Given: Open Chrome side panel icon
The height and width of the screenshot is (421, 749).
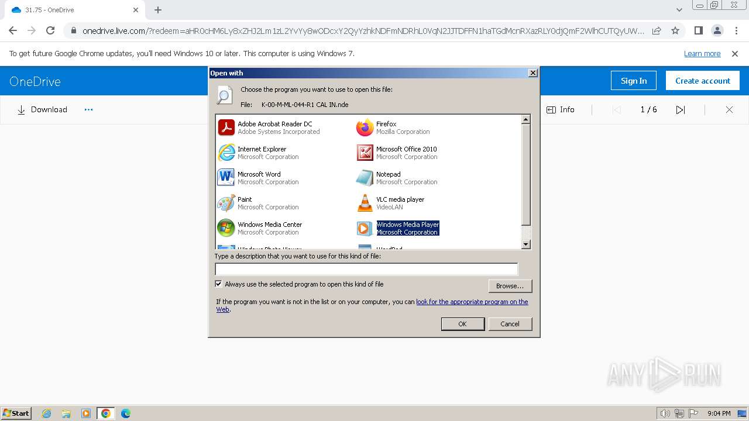Looking at the screenshot, I should pos(698,30).
